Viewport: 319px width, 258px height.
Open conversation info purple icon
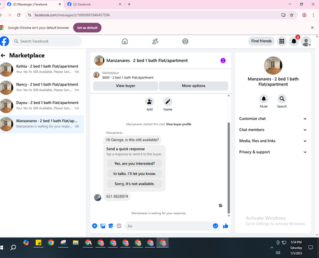pyautogui.click(x=223, y=61)
